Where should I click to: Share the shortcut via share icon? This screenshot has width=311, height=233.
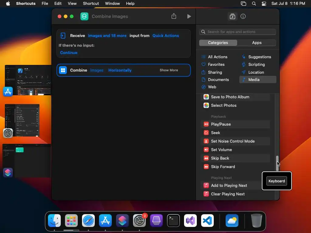pos(174,16)
